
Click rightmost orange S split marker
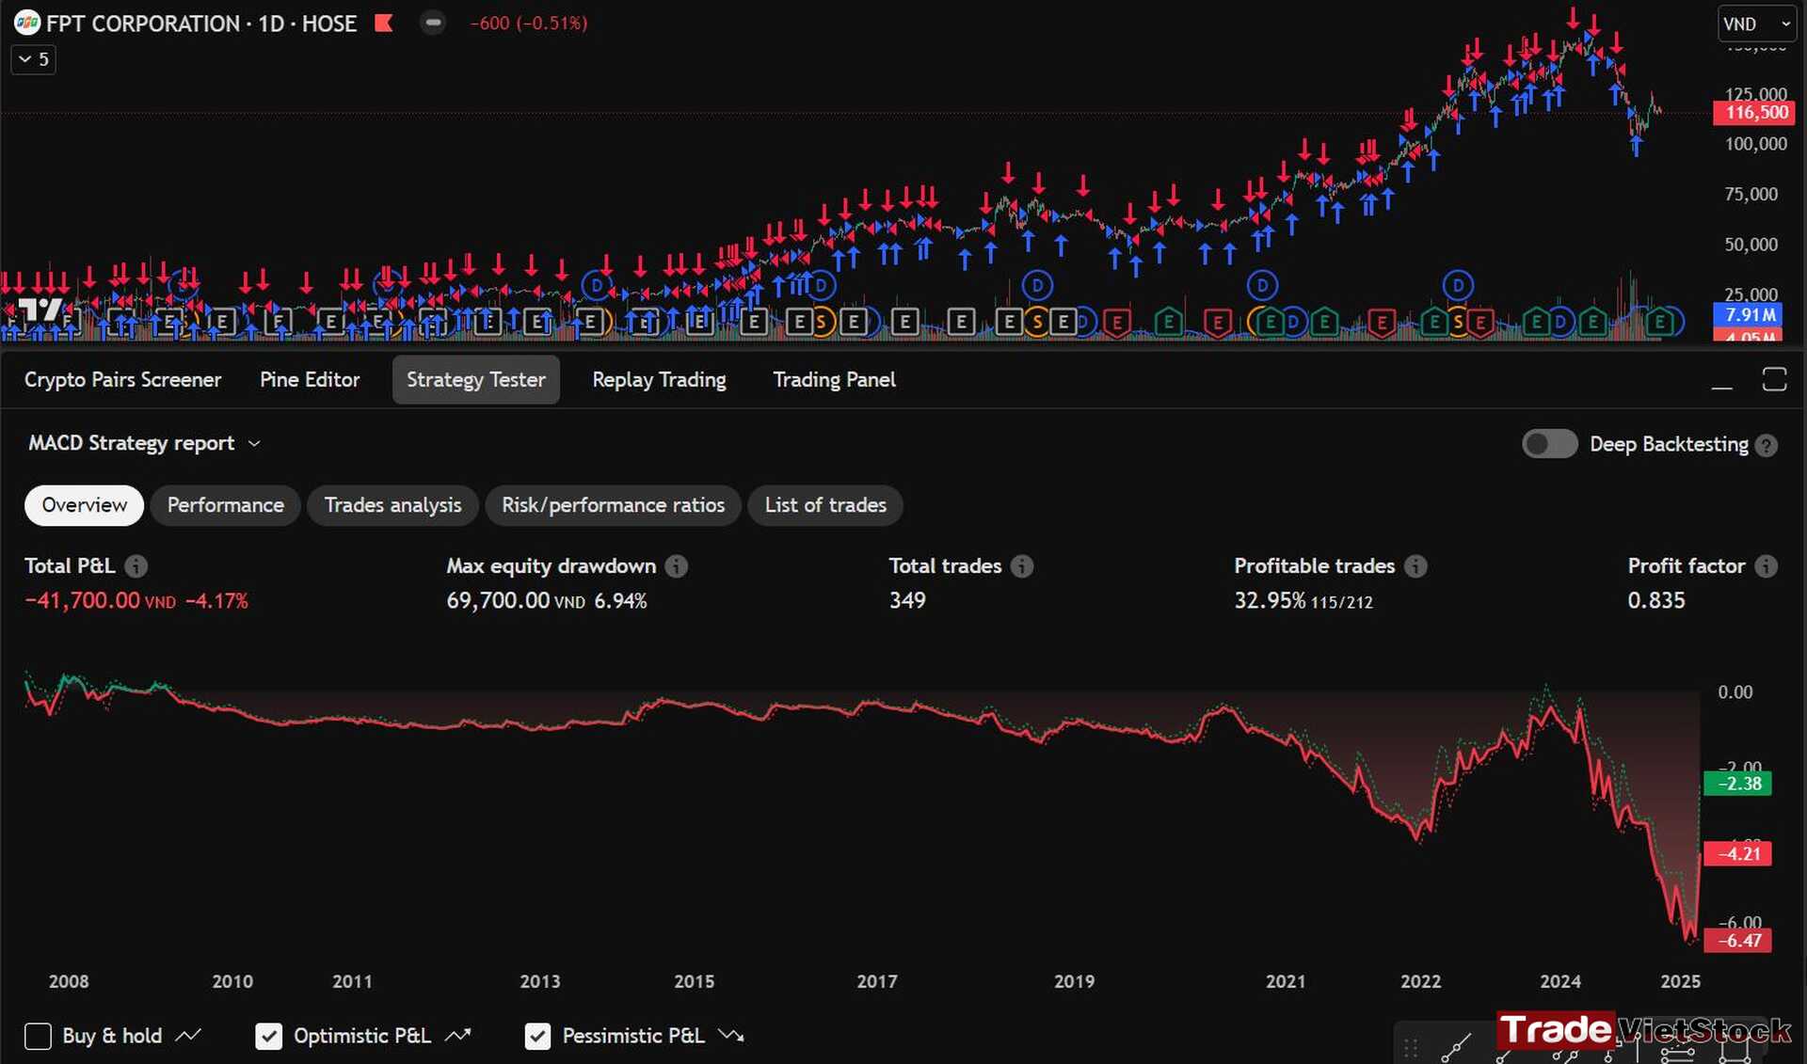[x=1457, y=323]
